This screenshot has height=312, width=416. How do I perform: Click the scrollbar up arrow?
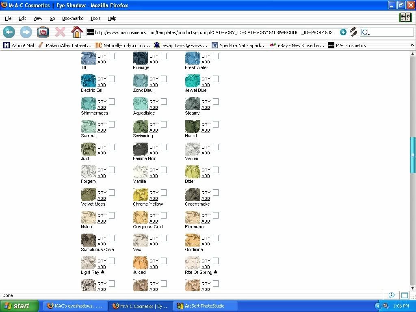click(x=413, y=54)
